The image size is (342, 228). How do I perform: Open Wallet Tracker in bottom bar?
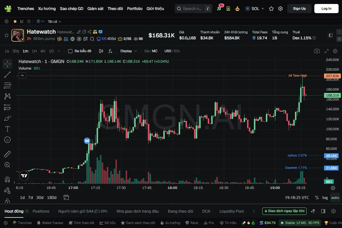[50, 223]
